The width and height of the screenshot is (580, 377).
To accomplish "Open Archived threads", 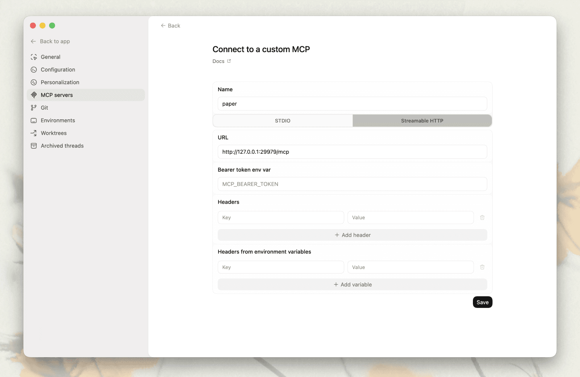I will (x=86, y=146).
